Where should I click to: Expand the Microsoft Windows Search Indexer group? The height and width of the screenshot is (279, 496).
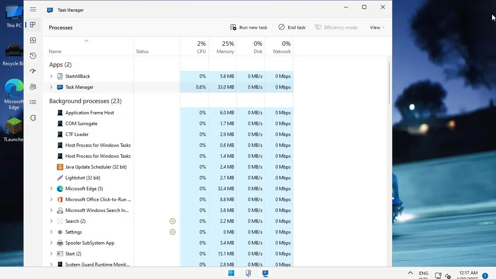click(x=51, y=210)
